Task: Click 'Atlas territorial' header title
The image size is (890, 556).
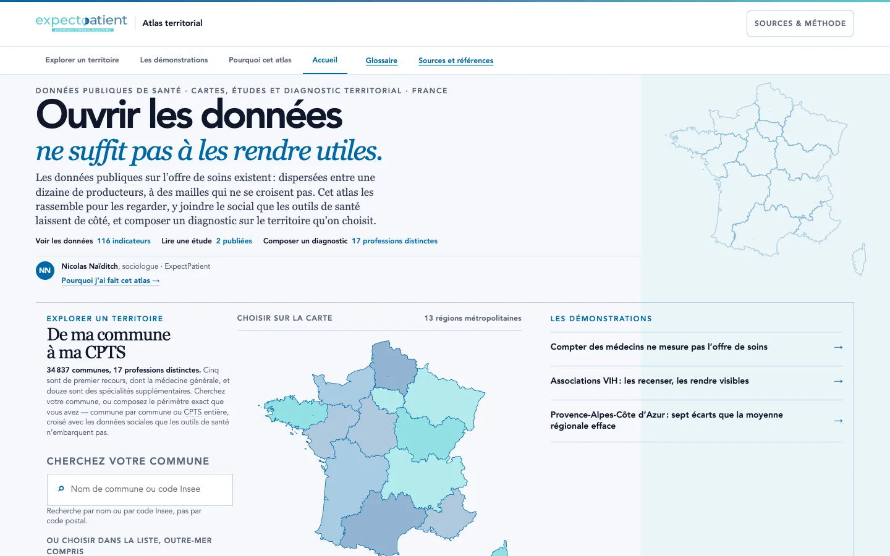Action: [172, 23]
